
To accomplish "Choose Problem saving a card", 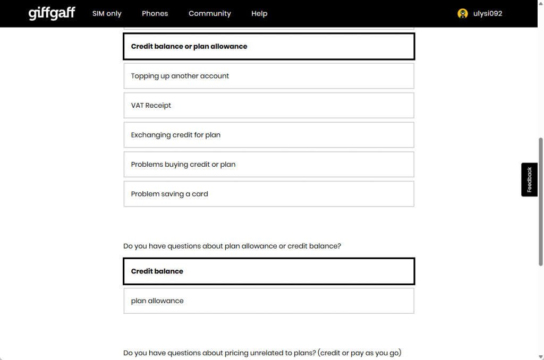I will 269,194.
